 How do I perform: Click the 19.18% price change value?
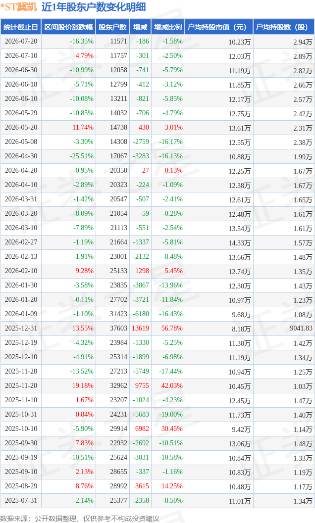coord(83,385)
